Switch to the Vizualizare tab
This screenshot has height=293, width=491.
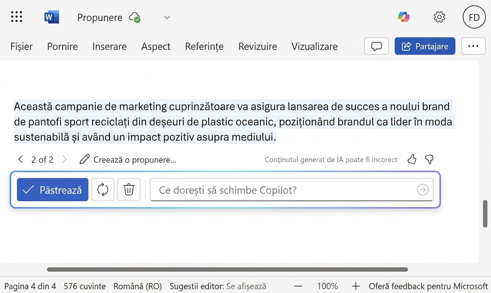[x=315, y=47]
